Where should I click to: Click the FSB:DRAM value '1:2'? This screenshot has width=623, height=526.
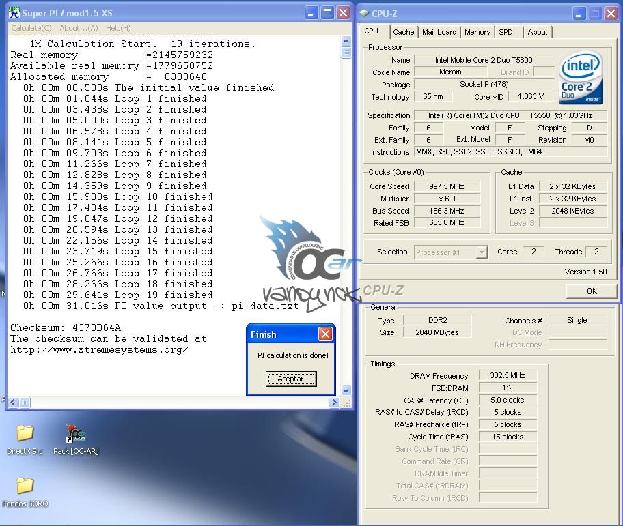pos(508,388)
